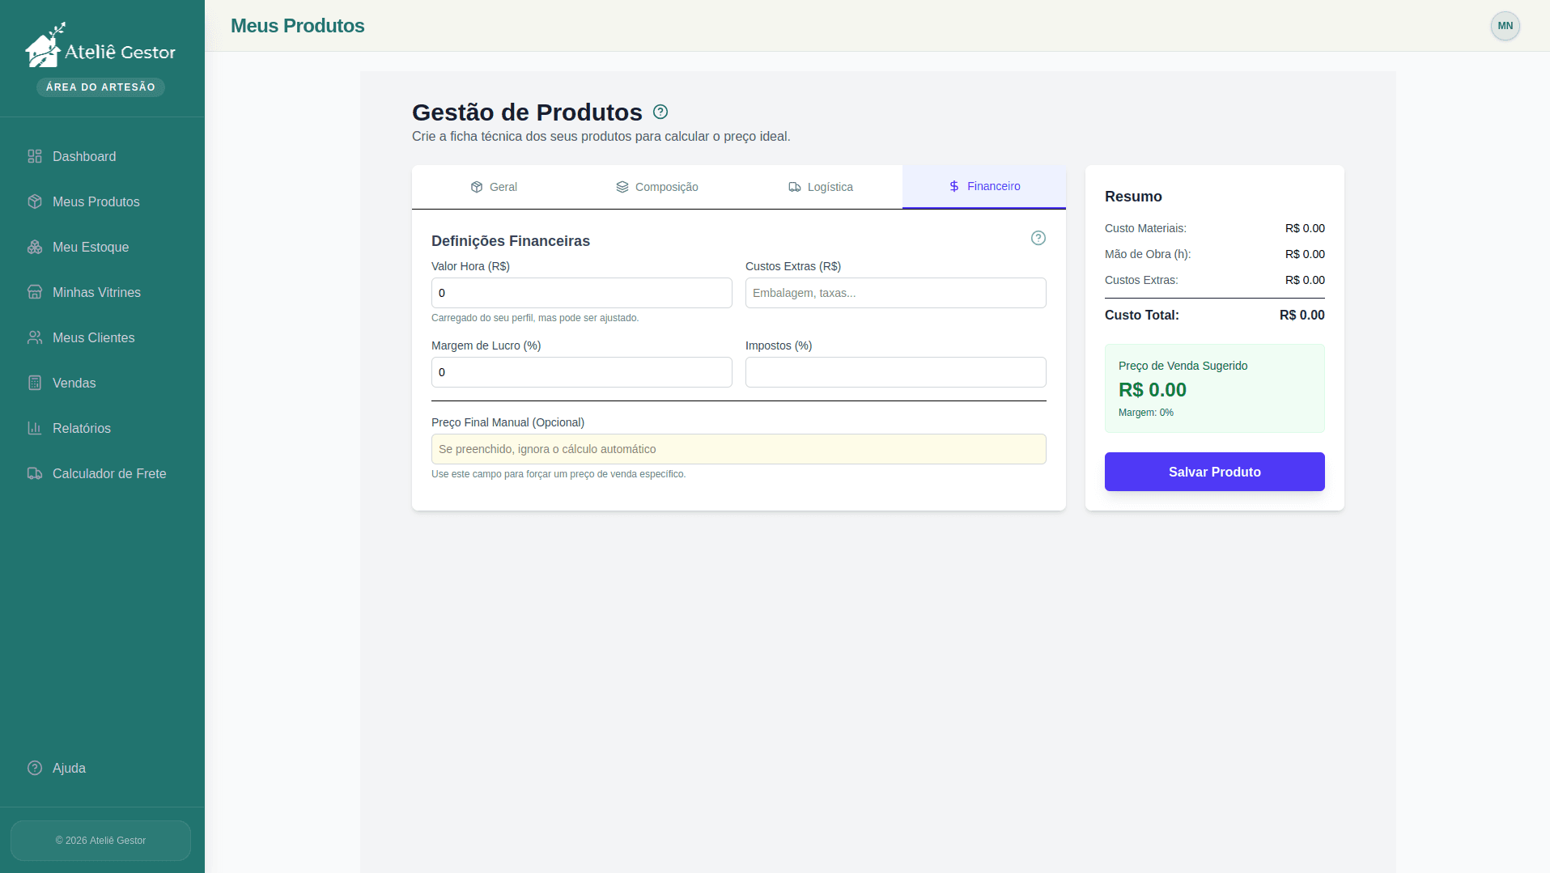Open the MN user avatar menu
Viewport: 1550px width, 873px height.
[x=1504, y=26]
